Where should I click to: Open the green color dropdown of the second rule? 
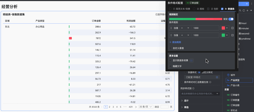click(x=227, y=35)
